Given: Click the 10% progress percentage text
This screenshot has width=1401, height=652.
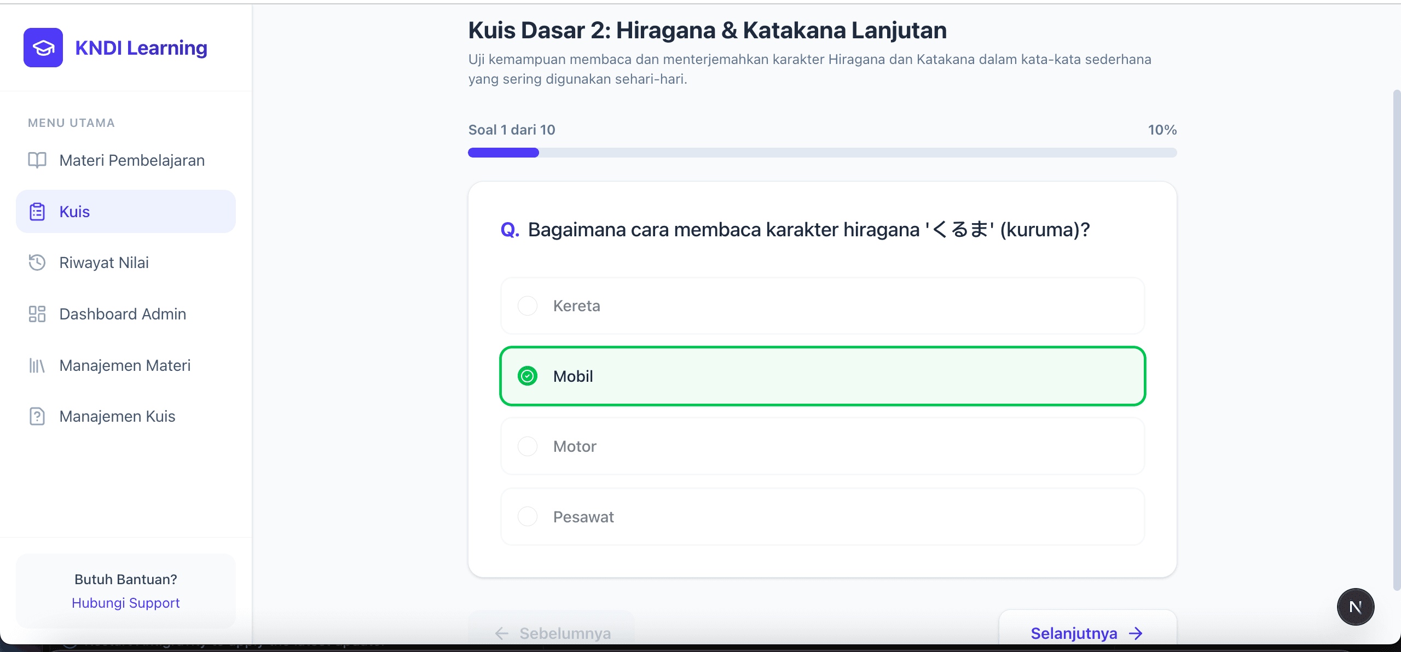Looking at the screenshot, I should (1162, 130).
